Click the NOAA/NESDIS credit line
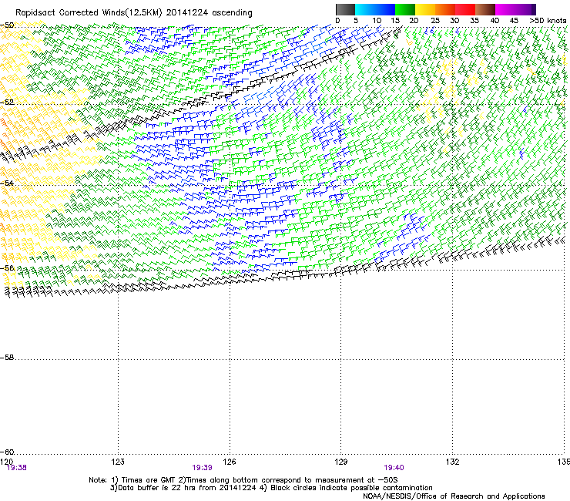This screenshot has height=501, width=570. (454, 496)
